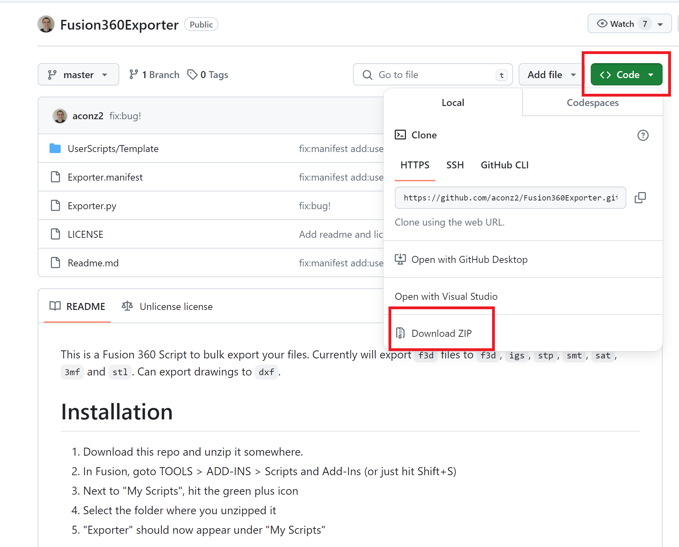The width and height of the screenshot is (679, 547).
Task: Expand the Watch notifications dropdown arrow
Action: 660,24
